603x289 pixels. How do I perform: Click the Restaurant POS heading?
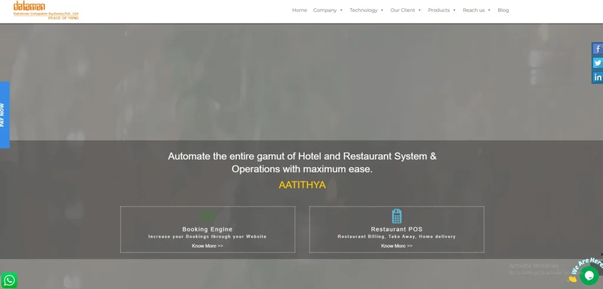396,230
